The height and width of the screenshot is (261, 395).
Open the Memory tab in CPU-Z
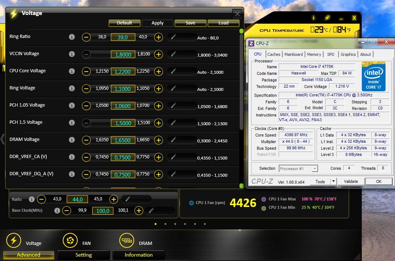tap(314, 54)
